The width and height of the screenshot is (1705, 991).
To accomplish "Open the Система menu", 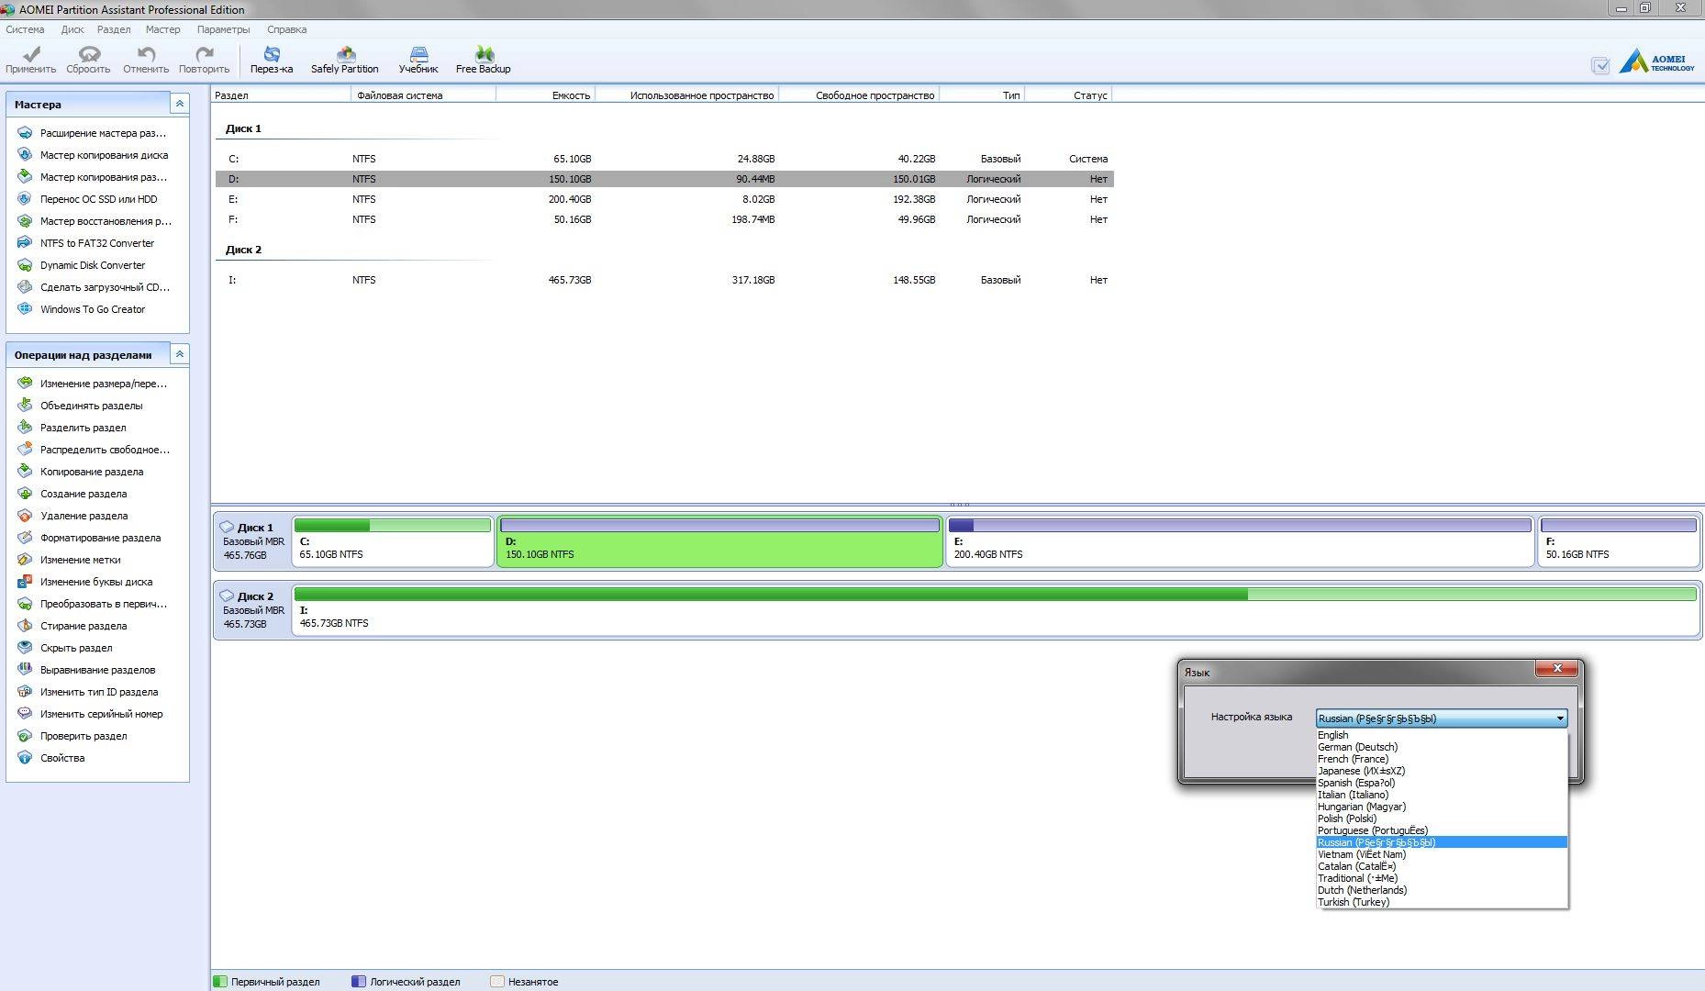I will (x=25, y=29).
